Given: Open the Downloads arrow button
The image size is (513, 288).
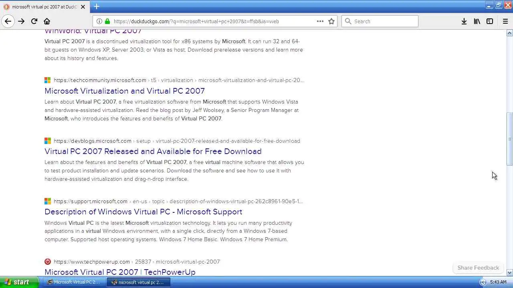Looking at the screenshot, I should point(464,21).
